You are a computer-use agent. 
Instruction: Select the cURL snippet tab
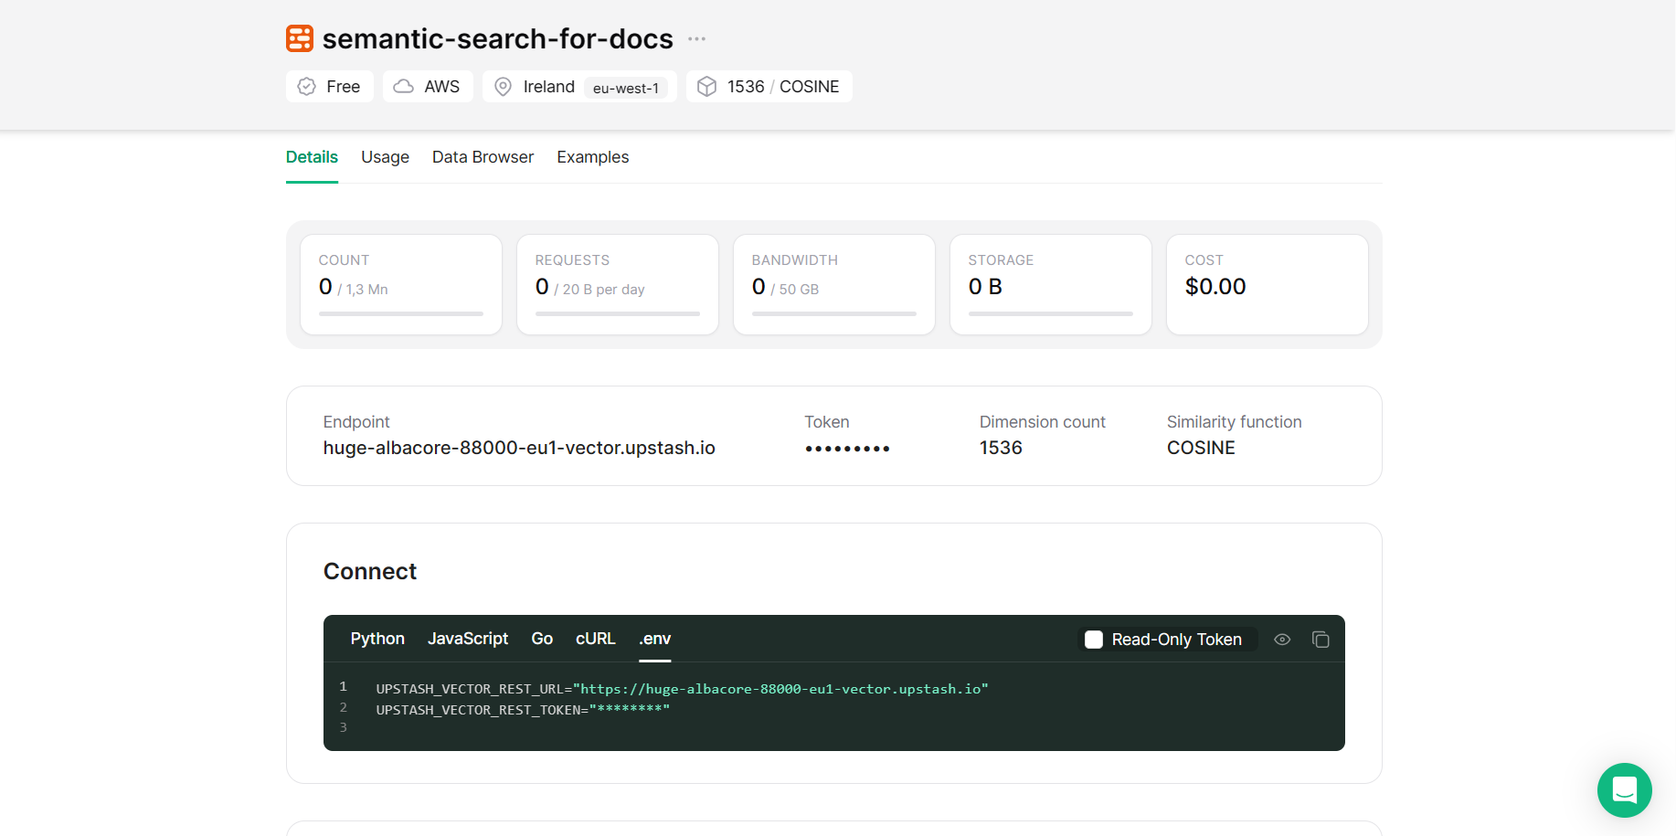[595, 639]
